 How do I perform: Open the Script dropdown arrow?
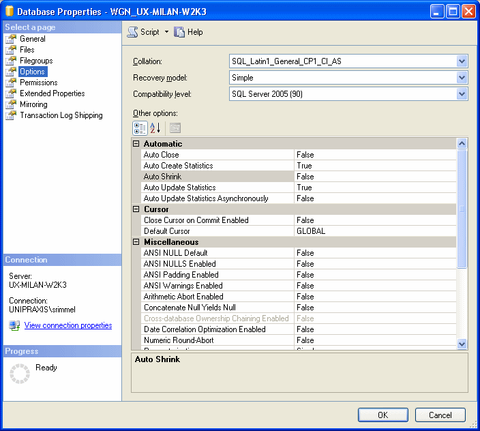(x=166, y=32)
